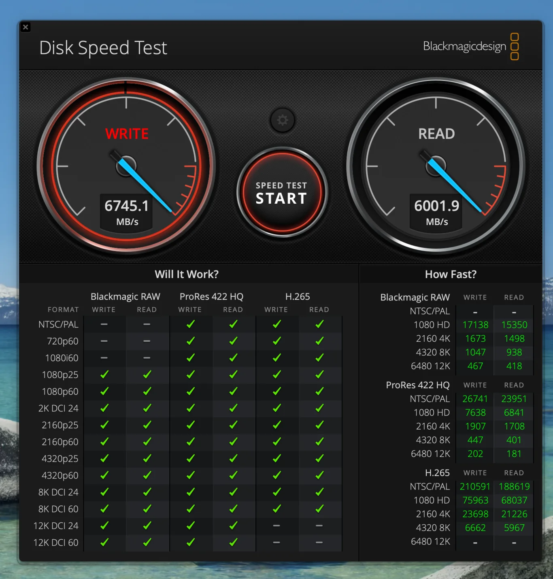The width and height of the screenshot is (553, 579).
Task: Click the 8K DCI 24 H.265 WRITE checkmark
Action: click(276, 492)
